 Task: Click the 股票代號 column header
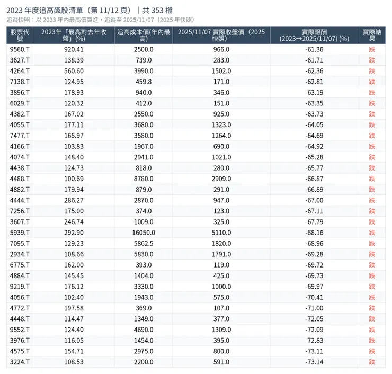pos(20,35)
